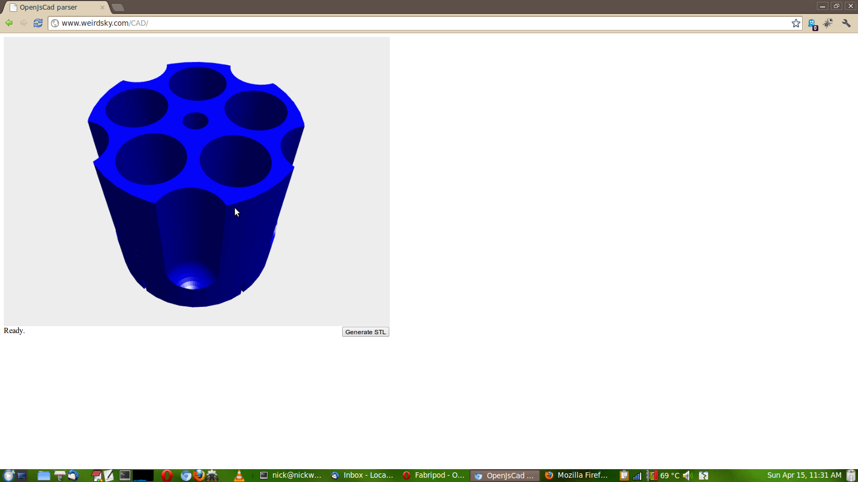Click the gear extension icon in the browser toolbar
The width and height of the screenshot is (858, 482).
[829, 23]
